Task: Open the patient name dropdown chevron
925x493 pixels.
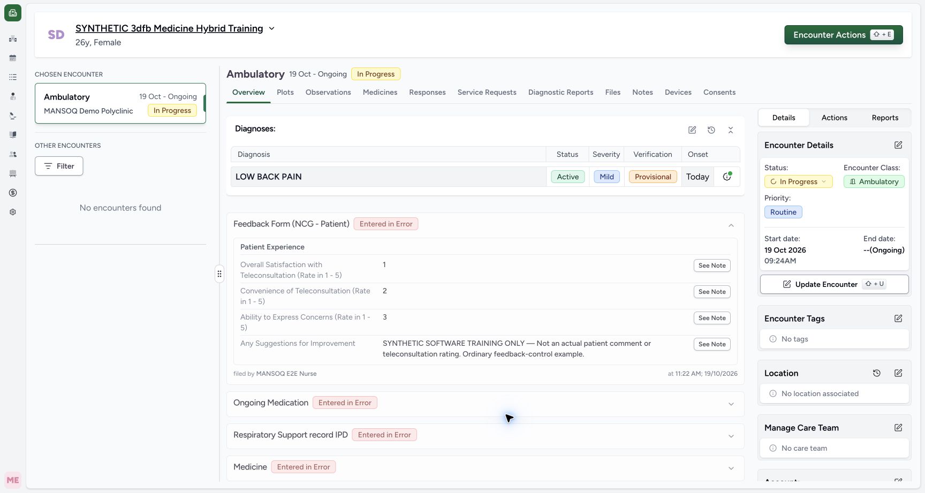Action: (x=271, y=28)
